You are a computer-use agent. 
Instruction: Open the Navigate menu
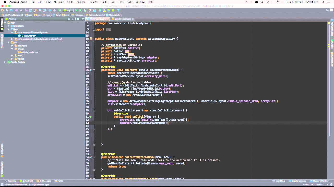pyautogui.click(x=59, y=2)
